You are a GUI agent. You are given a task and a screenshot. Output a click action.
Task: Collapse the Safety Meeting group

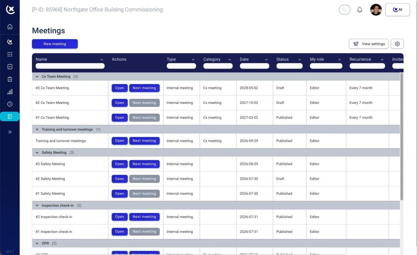pyautogui.click(x=37, y=153)
